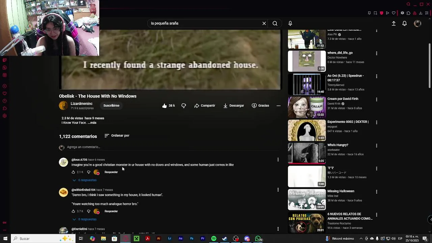This screenshot has width=432, height=243.
Task: Open settings gear in Opera sidebar
Action: (x=5, y=116)
